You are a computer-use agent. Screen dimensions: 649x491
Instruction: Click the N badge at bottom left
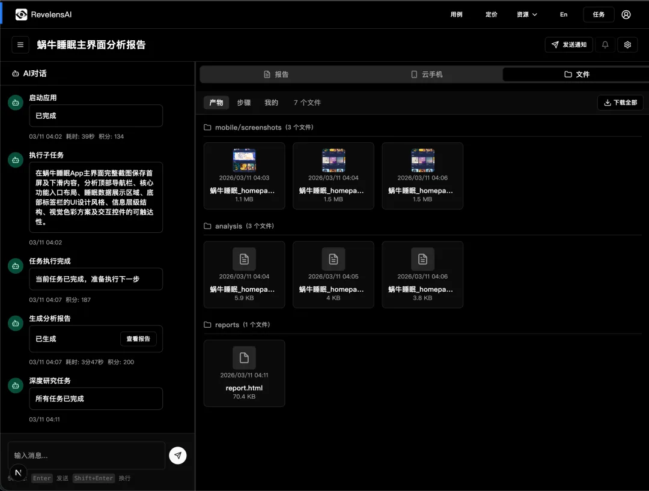coord(18,473)
